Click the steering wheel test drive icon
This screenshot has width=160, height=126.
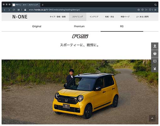pyautogui.click(x=155, y=54)
